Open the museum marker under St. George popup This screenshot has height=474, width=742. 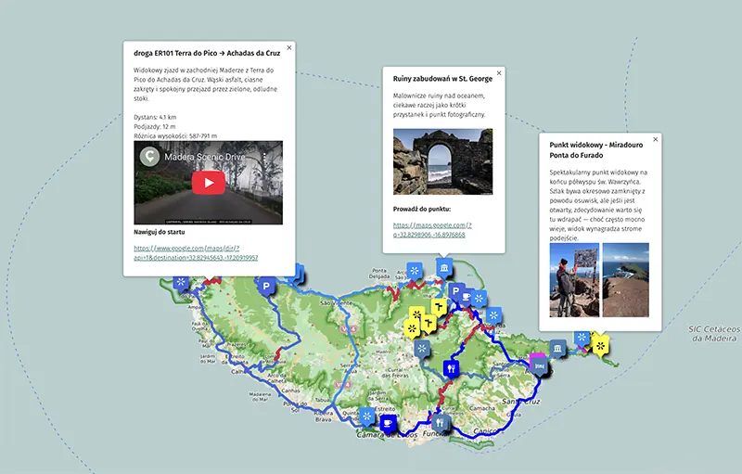444,269
